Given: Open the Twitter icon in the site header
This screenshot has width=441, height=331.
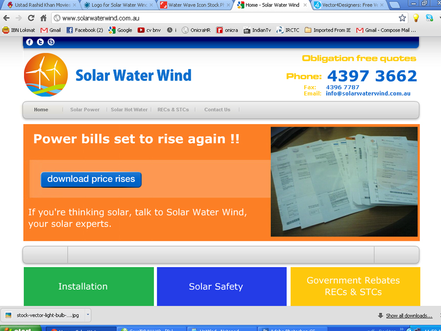Looking at the screenshot, I should click(40, 42).
